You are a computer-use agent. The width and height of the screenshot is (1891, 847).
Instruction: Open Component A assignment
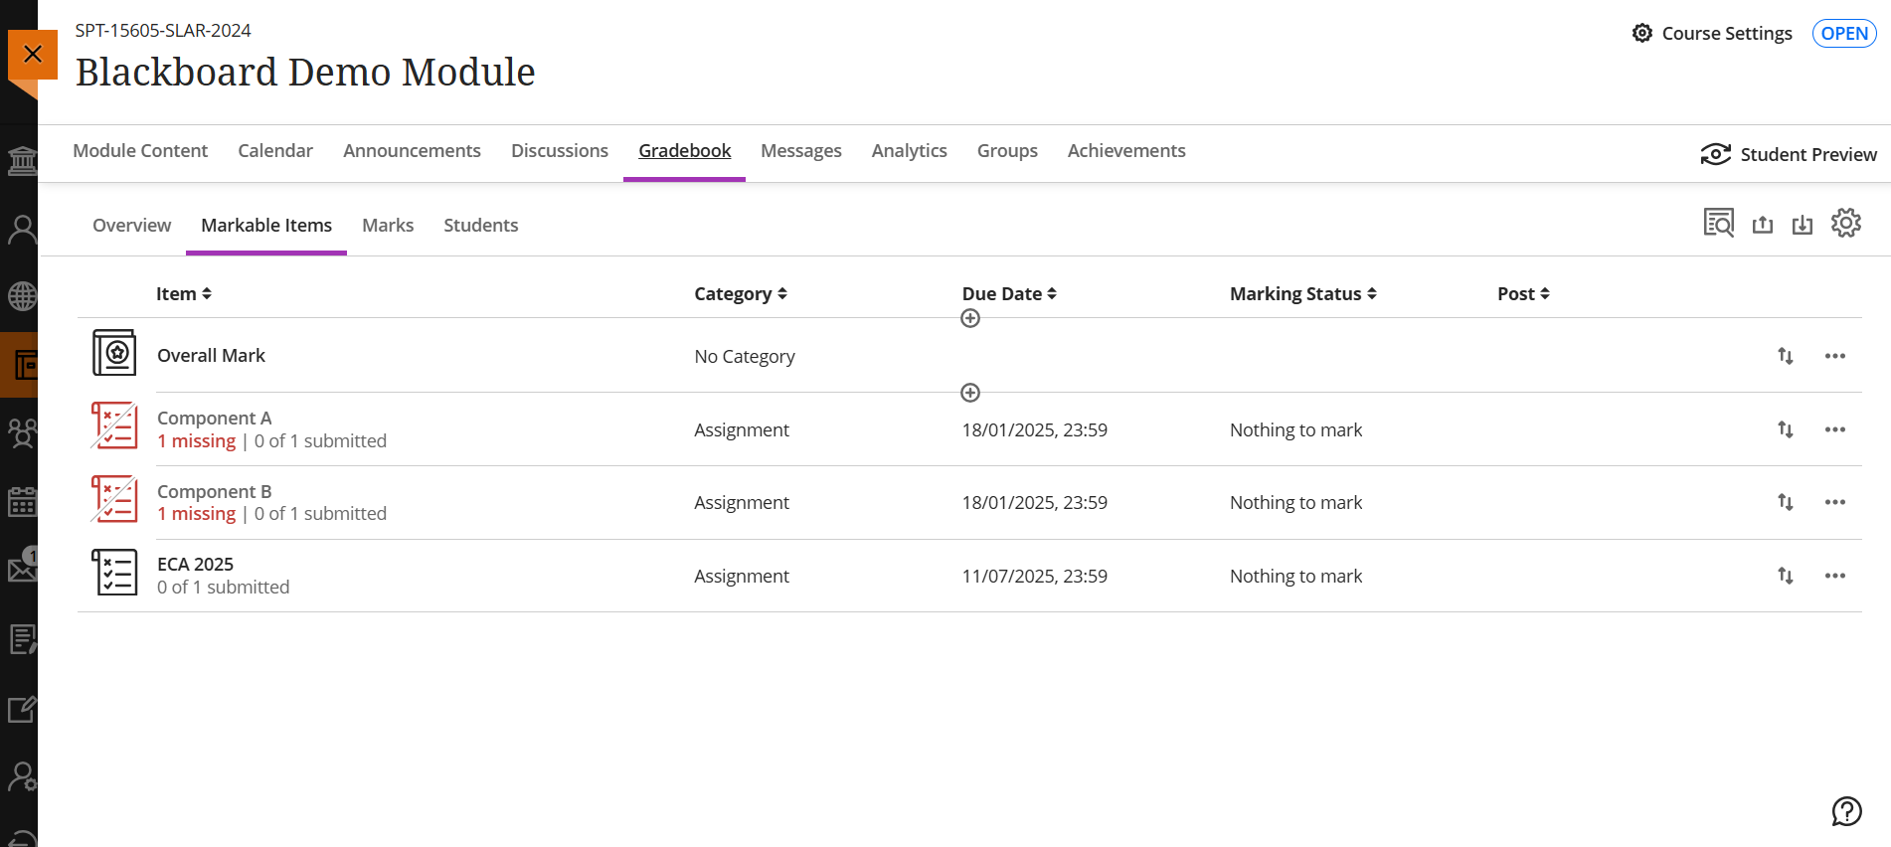(214, 418)
